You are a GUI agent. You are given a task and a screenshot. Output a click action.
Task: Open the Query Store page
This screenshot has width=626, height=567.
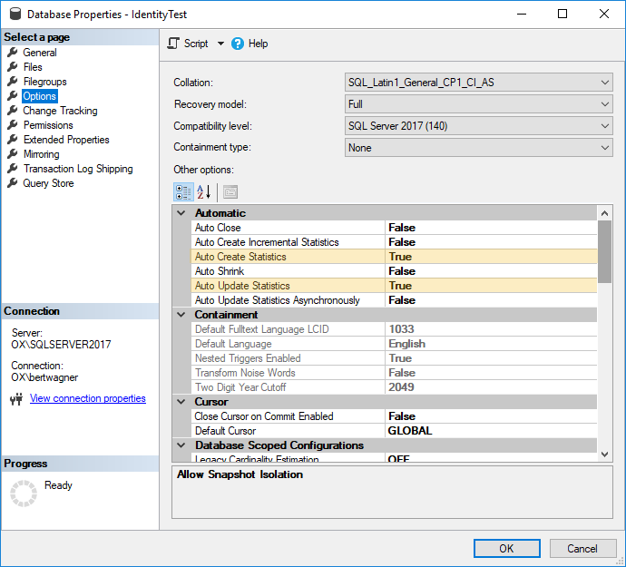(48, 183)
